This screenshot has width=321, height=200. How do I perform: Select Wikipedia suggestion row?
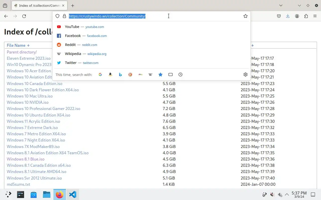(x=151, y=54)
